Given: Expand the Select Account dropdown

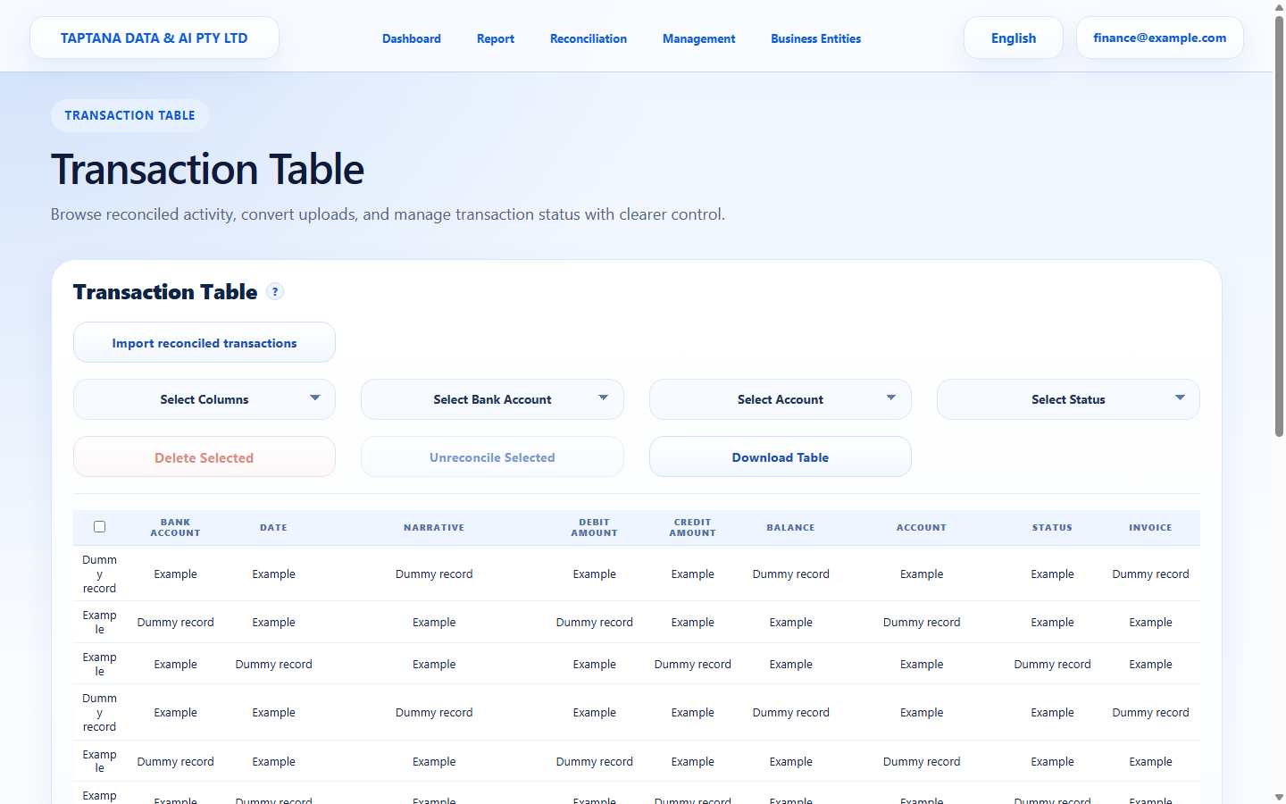Looking at the screenshot, I should [781, 399].
